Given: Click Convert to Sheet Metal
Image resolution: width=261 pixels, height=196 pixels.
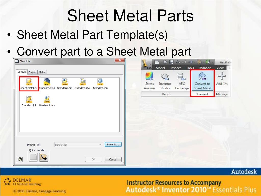Looking at the screenshot, I should (x=202, y=81).
